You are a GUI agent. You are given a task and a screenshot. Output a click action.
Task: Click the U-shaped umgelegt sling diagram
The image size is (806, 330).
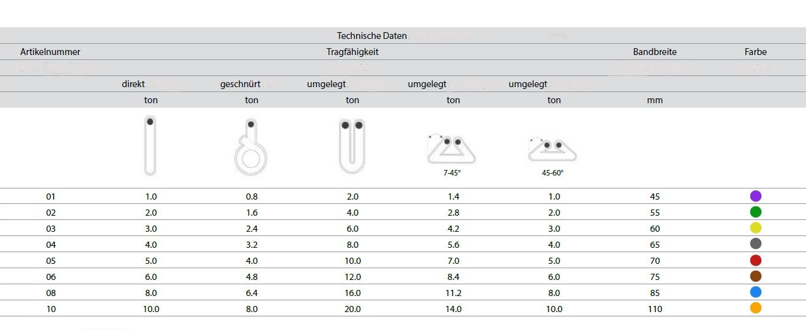(x=352, y=146)
